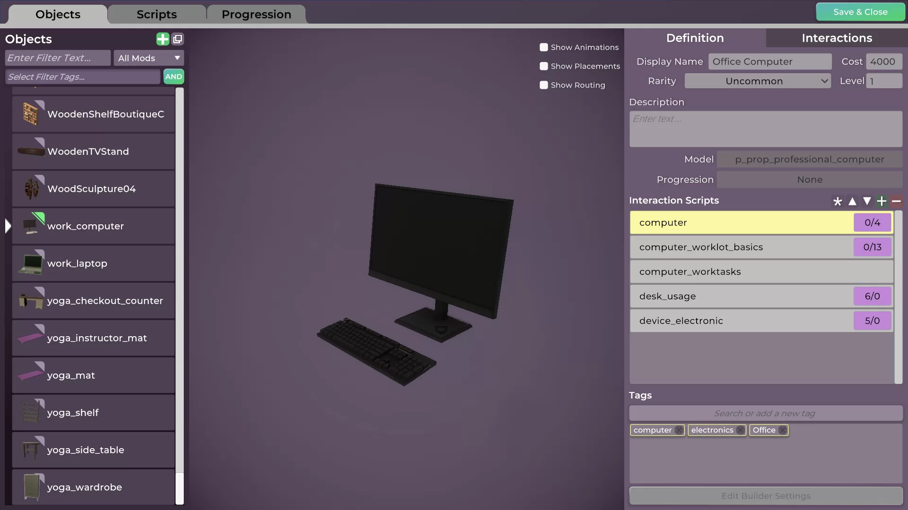
Task: Toggle Show Animations checkbox
Action: click(x=543, y=47)
